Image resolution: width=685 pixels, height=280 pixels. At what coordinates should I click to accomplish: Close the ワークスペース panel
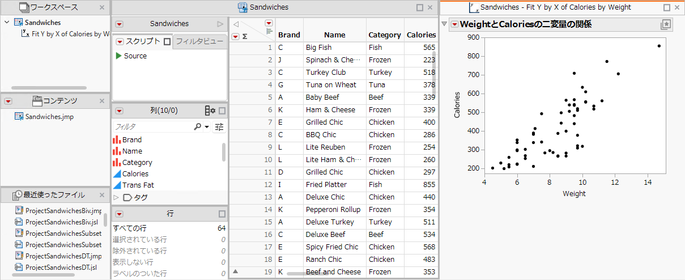[x=102, y=7]
